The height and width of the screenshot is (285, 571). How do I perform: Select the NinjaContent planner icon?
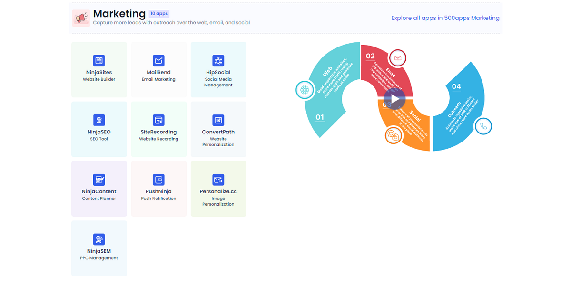pos(99,180)
